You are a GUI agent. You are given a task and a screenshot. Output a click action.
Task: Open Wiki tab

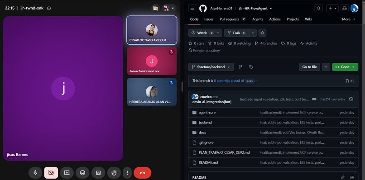pyautogui.click(x=308, y=19)
